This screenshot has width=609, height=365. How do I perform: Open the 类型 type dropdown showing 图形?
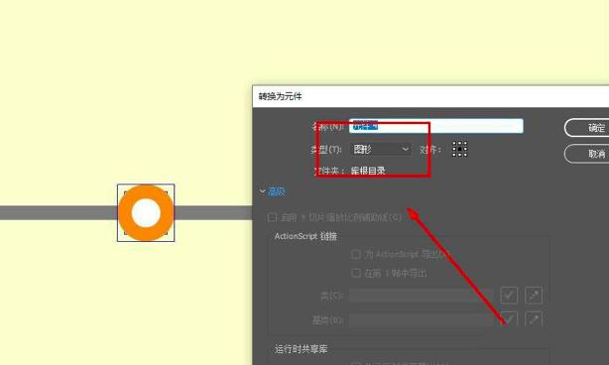(381, 149)
